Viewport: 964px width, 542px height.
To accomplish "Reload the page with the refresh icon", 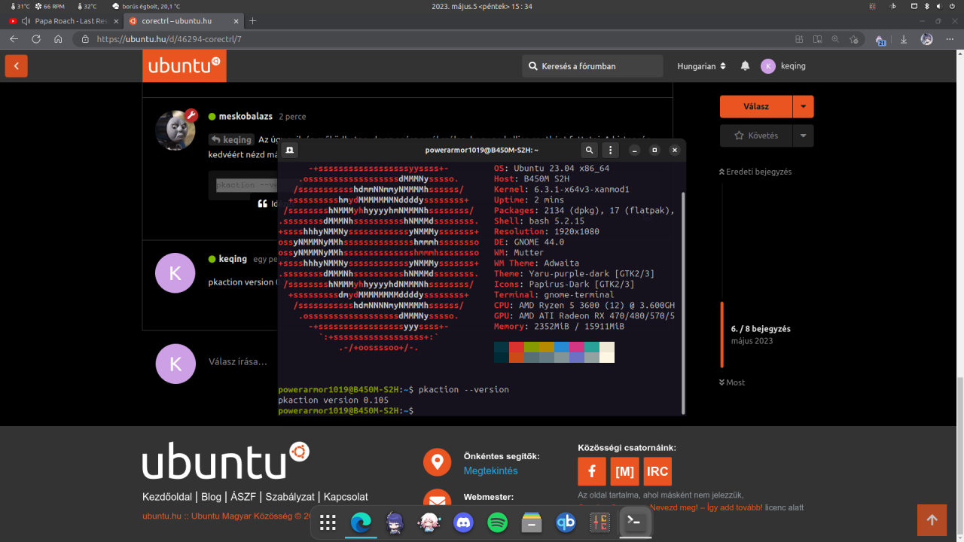I will pos(36,38).
